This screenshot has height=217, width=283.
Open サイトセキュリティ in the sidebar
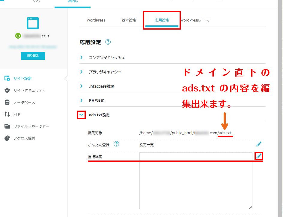click(x=29, y=90)
